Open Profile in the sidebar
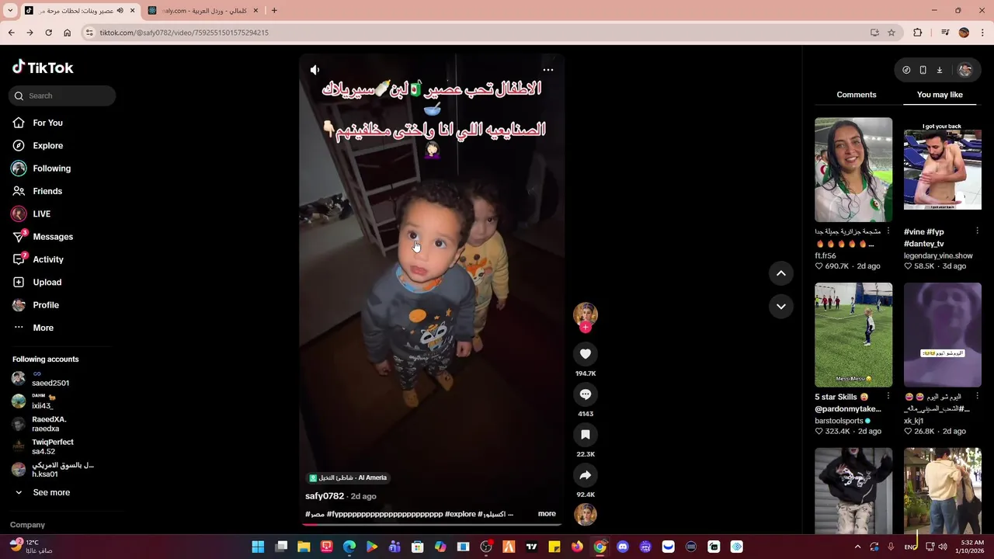Screen dimensions: 994x559 pyautogui.click(x=46, y=305)
